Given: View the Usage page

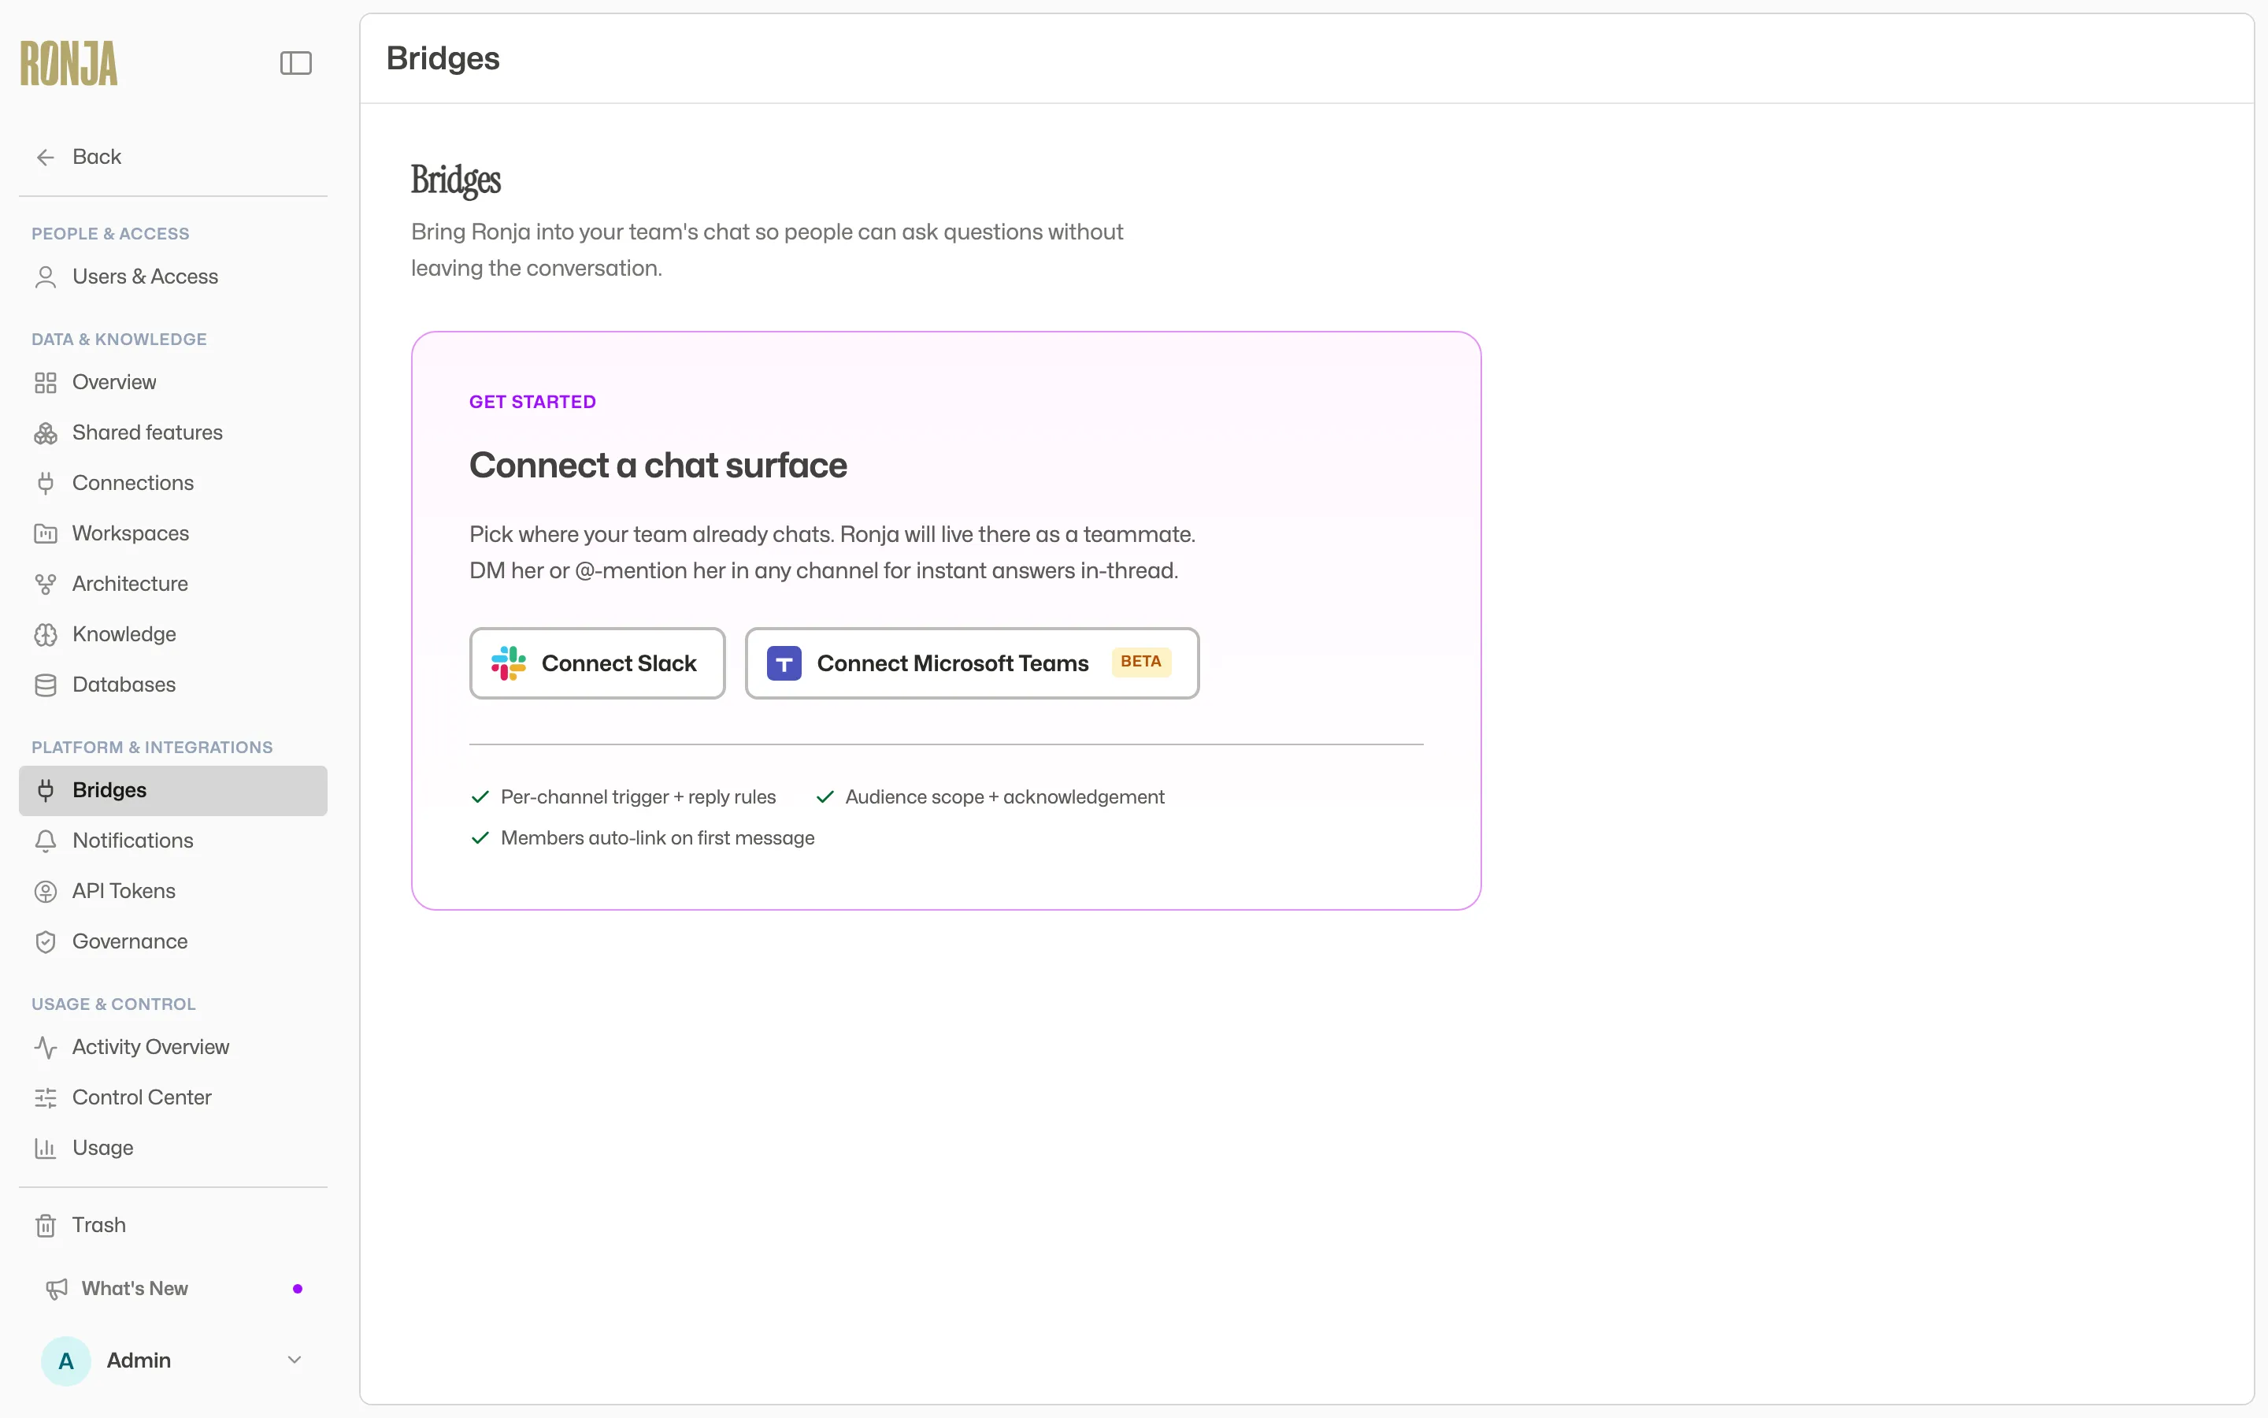Looking at the screenshot, I should (173, 1148).
